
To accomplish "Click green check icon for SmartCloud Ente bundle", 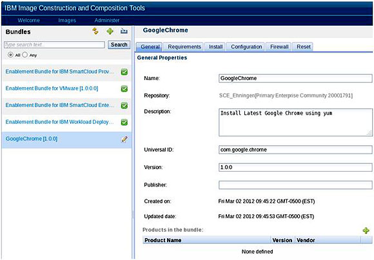I will pos(124,105).
